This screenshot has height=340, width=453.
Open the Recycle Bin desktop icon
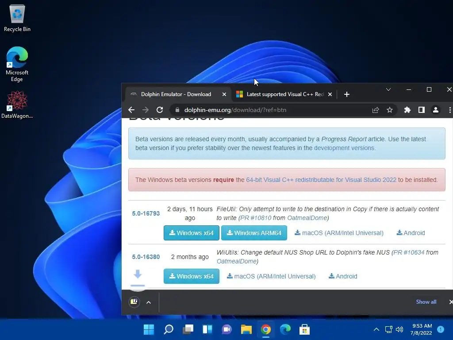[x=17, y=18]
